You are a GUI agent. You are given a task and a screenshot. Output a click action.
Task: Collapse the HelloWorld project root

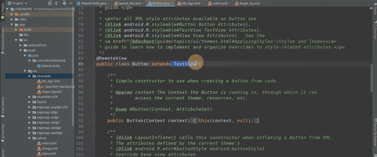8,9
